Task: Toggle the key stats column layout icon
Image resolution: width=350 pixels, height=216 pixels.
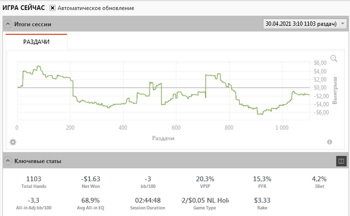Action: click(341, 161)
